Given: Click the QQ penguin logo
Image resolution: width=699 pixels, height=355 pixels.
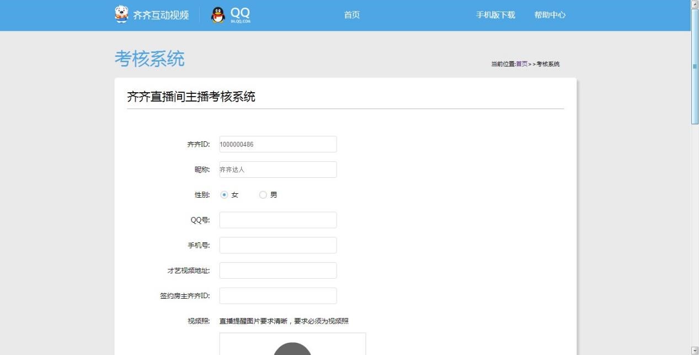Looking at the screenshot, I should 218,15.
